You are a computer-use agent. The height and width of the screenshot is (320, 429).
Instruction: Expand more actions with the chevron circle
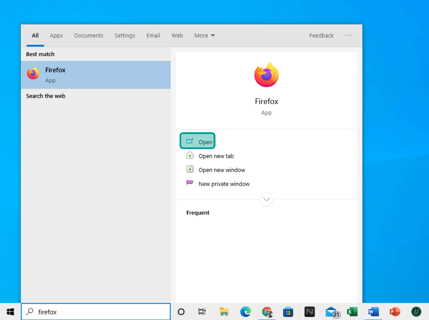[266, 199]
